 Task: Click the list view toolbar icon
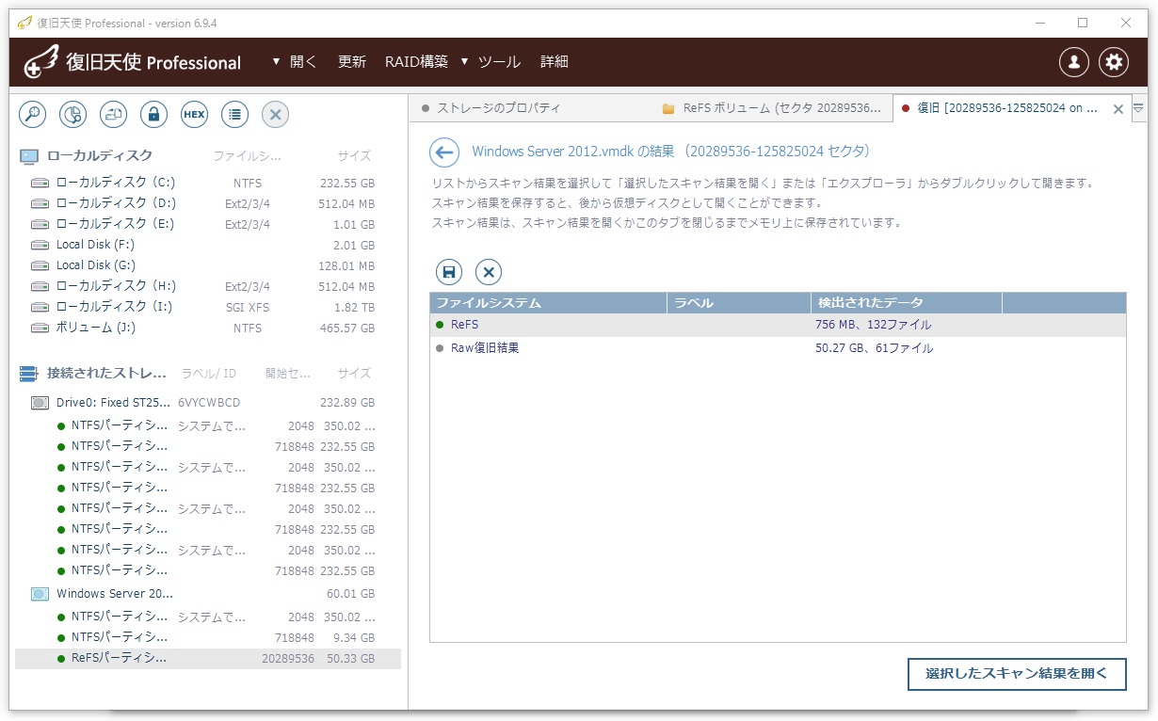234,115
